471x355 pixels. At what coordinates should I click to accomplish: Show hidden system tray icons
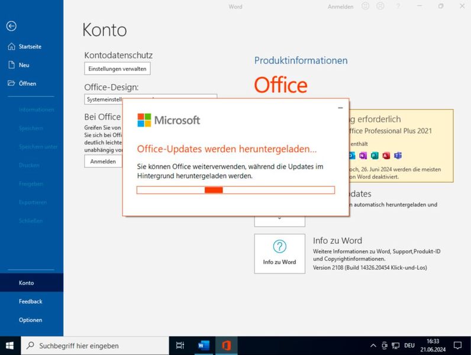tap(373, 346)
